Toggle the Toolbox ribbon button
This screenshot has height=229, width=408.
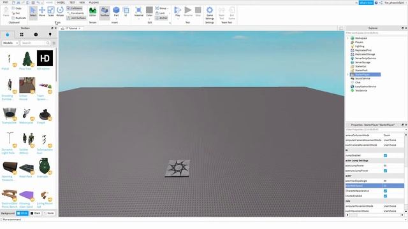pyautogui.click(x=105, y=12)
